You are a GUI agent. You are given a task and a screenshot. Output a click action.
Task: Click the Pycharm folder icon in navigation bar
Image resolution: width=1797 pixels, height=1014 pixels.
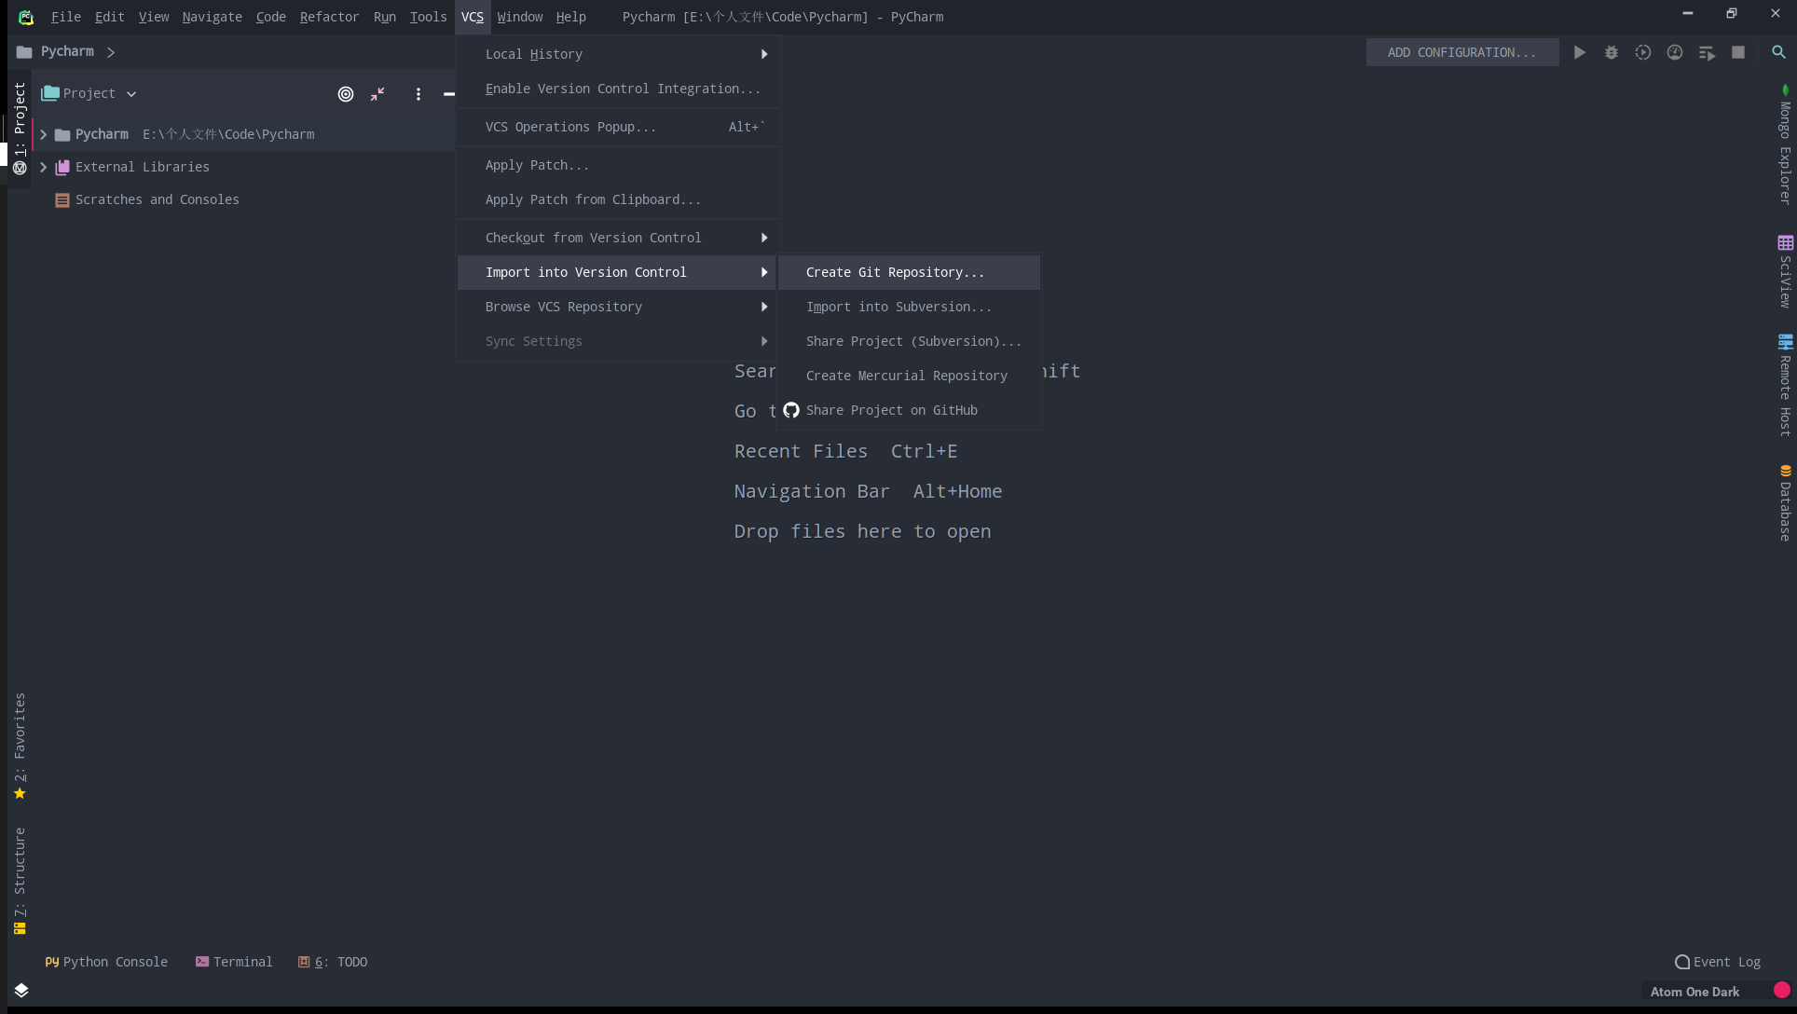(24, 52)
